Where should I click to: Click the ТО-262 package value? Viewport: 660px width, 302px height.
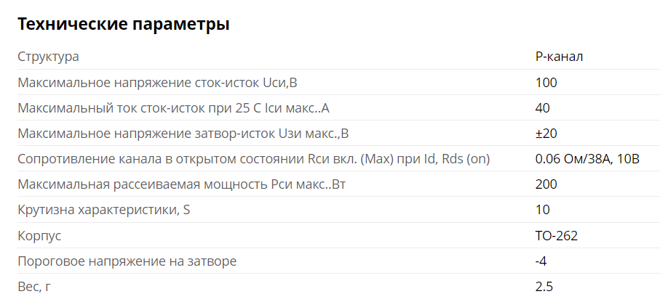pyautogui.click(x=557, y=236)
